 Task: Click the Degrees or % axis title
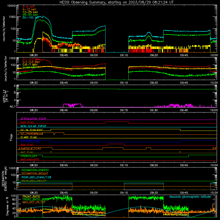point(7,206)
